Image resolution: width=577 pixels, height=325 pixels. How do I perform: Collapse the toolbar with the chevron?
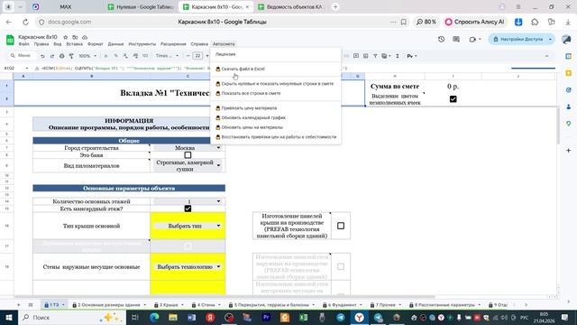(546, 56)
